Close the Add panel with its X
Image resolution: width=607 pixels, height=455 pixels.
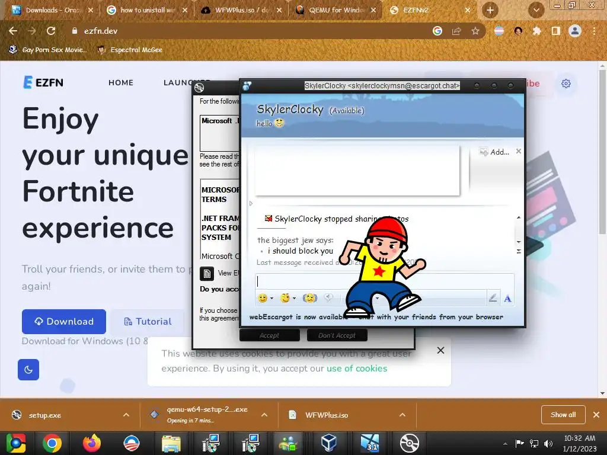518,151
